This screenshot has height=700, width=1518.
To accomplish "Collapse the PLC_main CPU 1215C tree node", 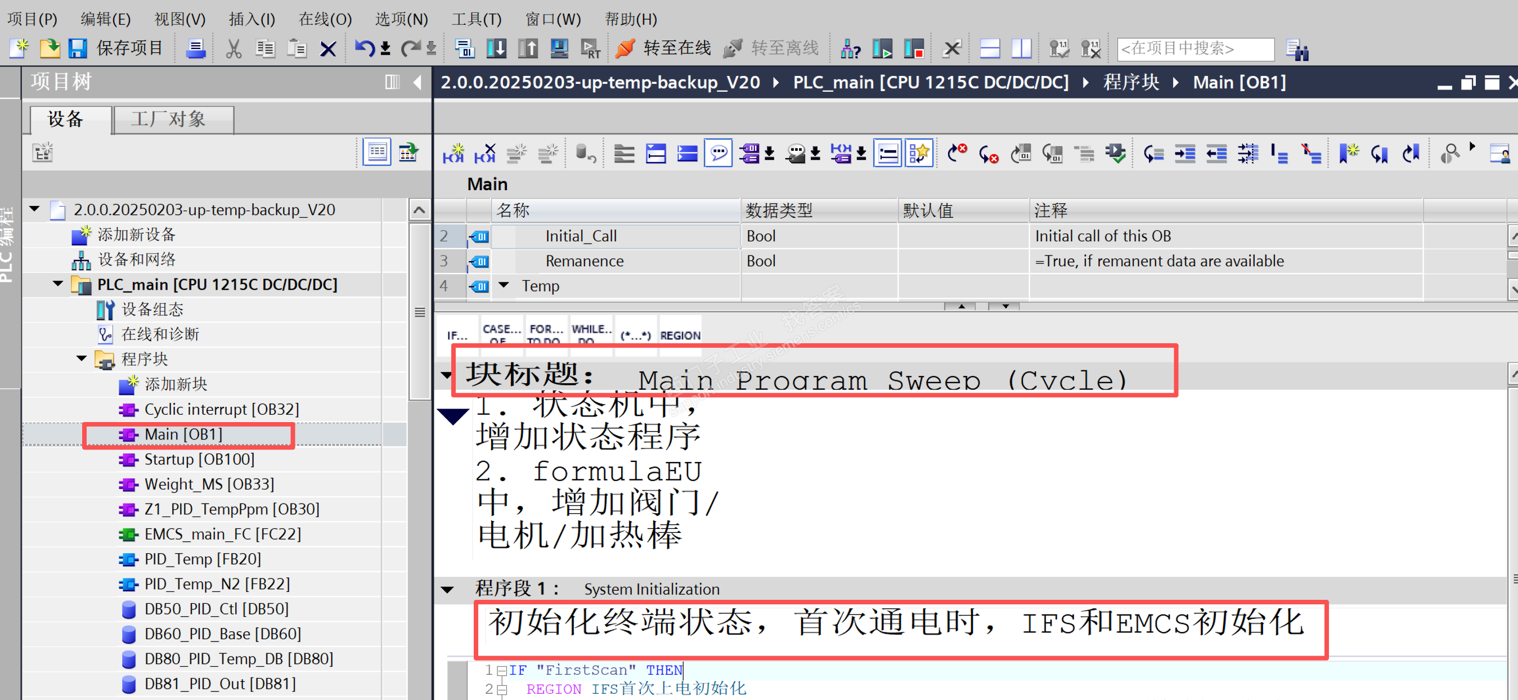I will (x=58, y=284).
